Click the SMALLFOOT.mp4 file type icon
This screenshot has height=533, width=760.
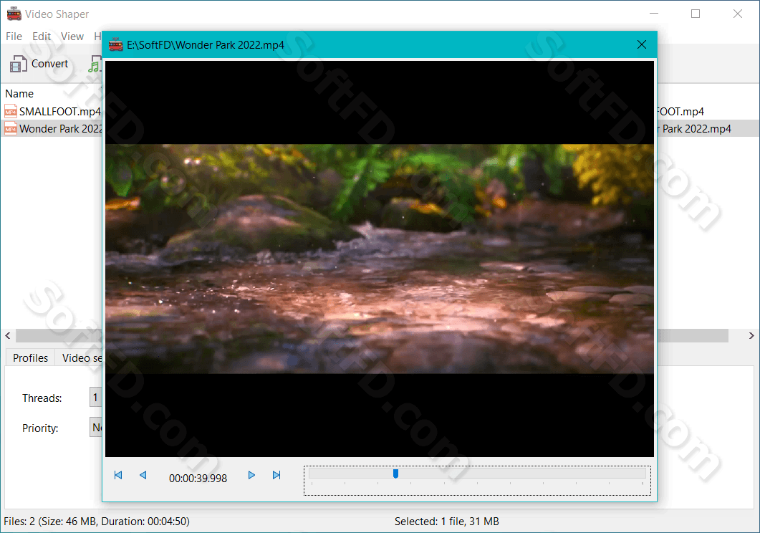tap(11, 112)
